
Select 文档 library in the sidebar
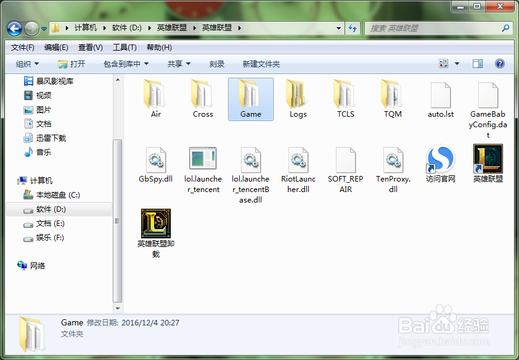click(x=38, y=124)
